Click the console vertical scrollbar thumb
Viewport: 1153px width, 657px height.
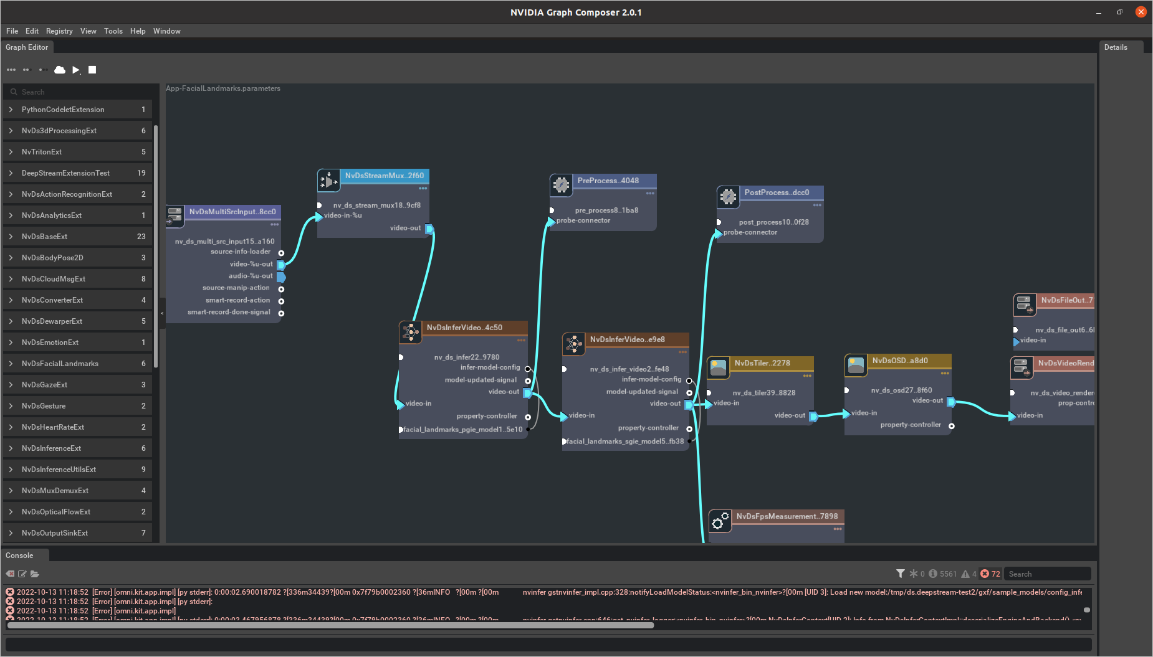pyautogui.click(x=1087, y=610)
